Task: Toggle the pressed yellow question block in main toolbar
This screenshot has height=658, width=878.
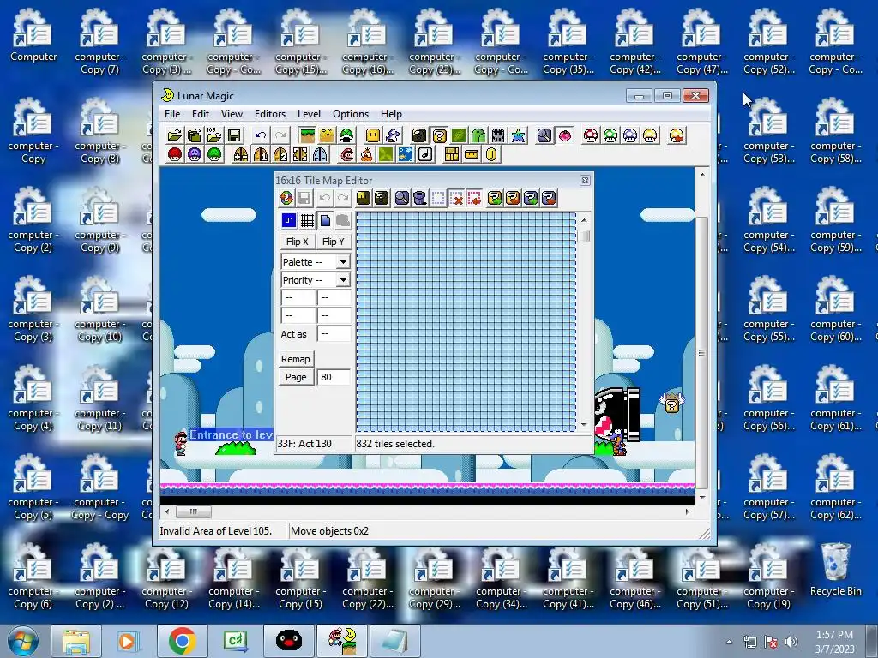Action: click(439, 135)
